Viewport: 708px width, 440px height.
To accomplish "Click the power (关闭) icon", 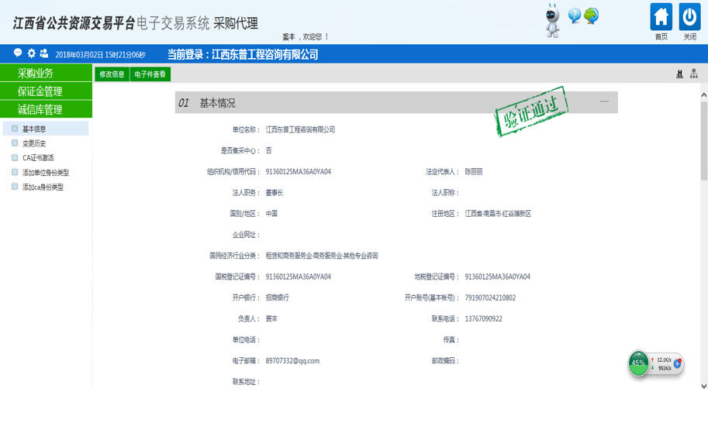I will pyautogui.click(x=689, y=17).
